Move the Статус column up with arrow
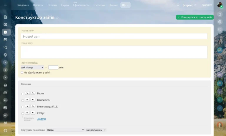This screenshot has height=136, width=226. (33, 113)
